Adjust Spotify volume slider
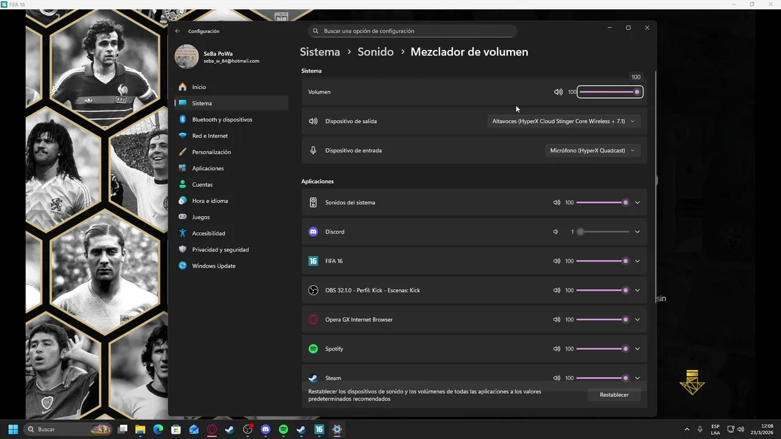 [x=602, y=349]
